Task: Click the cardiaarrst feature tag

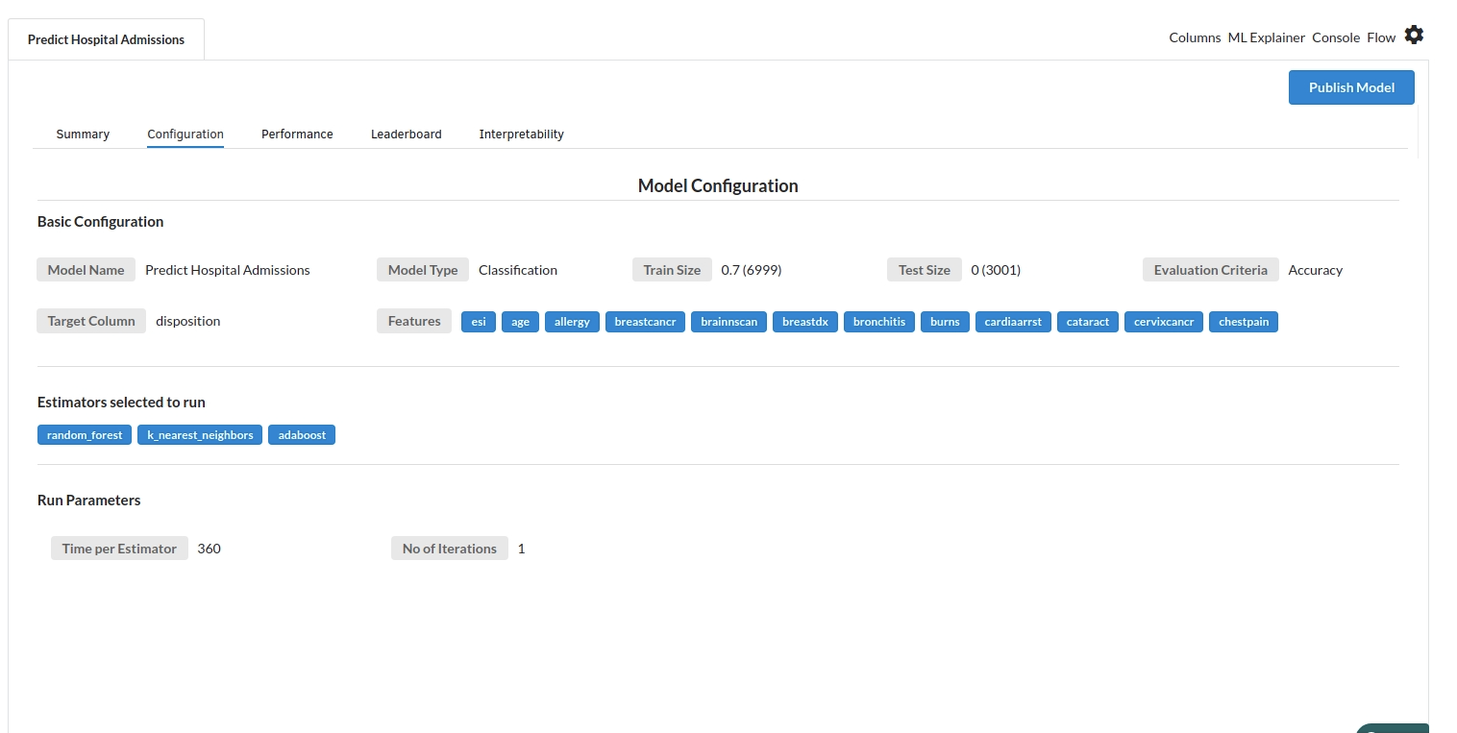Action: point(1013,322)
